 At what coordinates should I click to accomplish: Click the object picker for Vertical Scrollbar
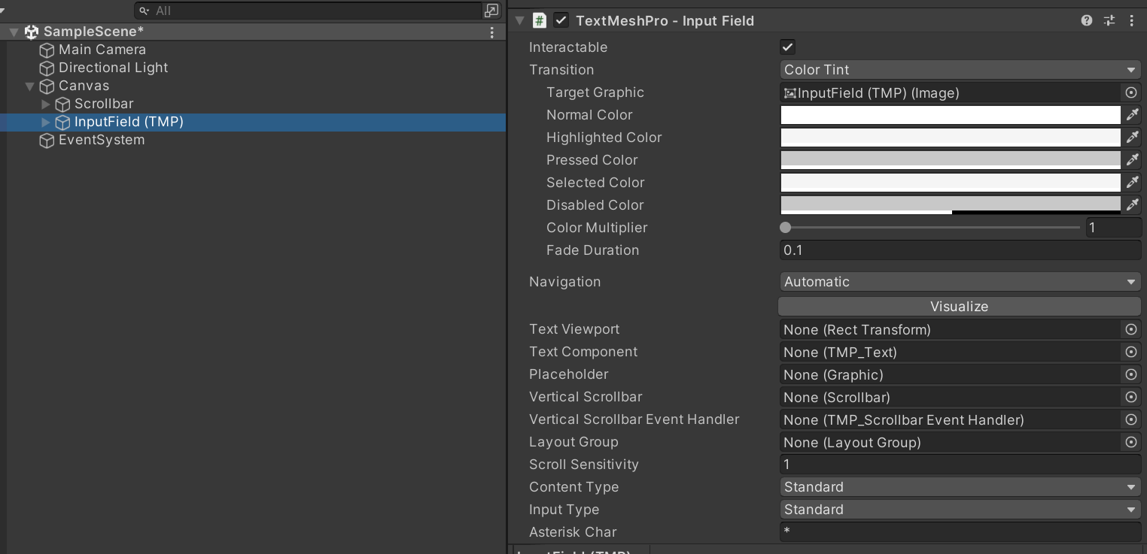[x=1131, y=397]
